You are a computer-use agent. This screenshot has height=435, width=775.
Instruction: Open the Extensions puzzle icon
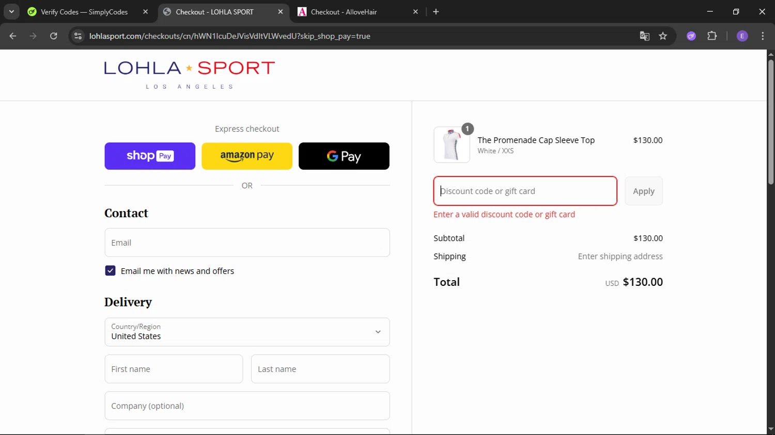pos(712,36)
